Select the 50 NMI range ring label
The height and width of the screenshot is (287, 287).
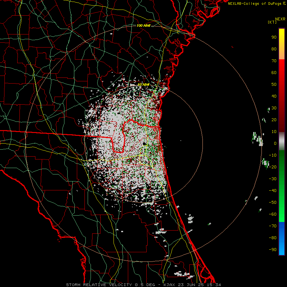143,85
